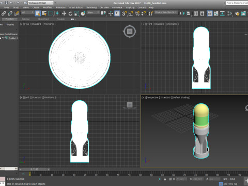Click the Redo arrow in title bar

pyautogui.click(x=18, y=3)
